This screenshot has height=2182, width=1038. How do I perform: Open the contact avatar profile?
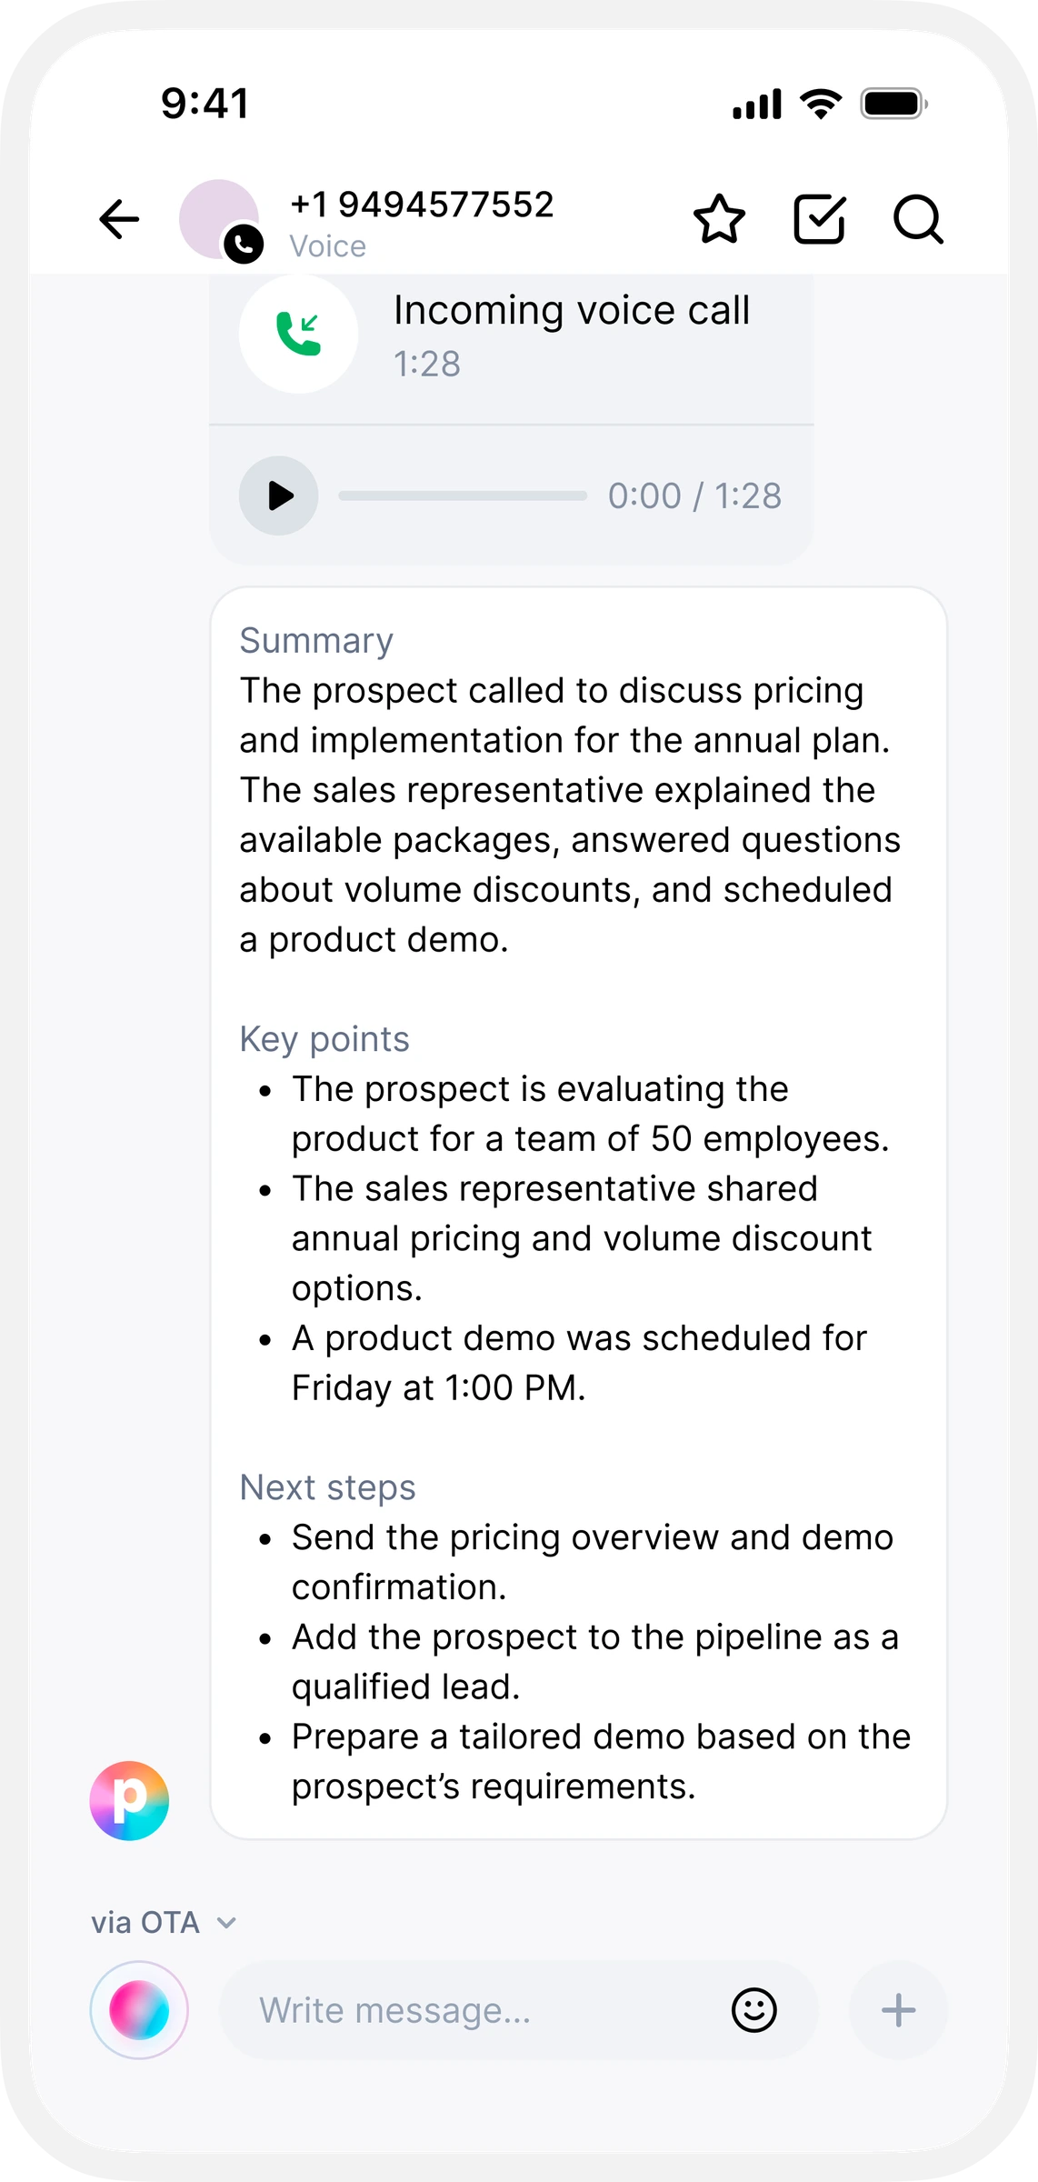point(218,219)
